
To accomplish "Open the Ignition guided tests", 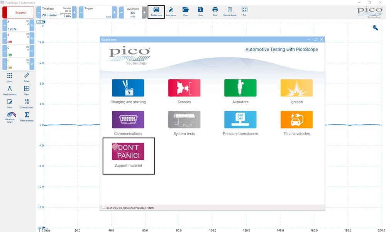I will tap(296, 92).
